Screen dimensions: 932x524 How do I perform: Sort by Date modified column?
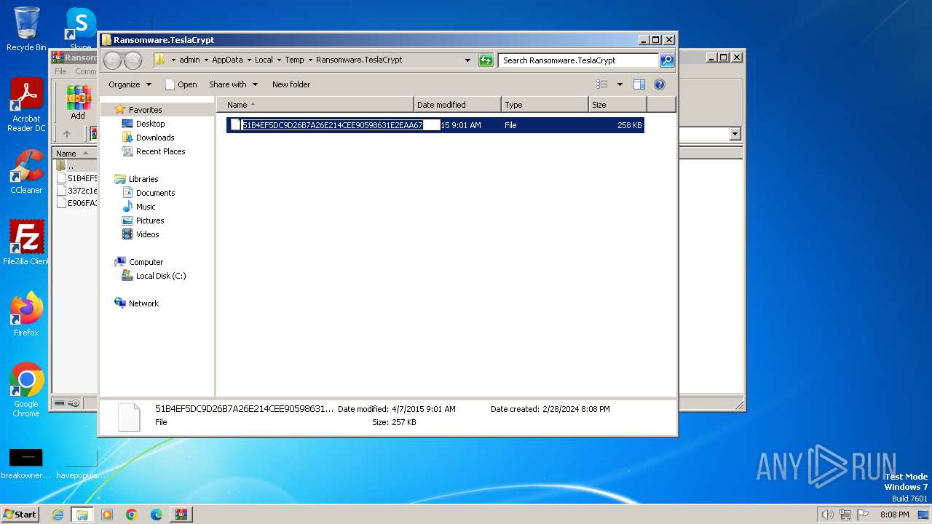click(457, 105)
